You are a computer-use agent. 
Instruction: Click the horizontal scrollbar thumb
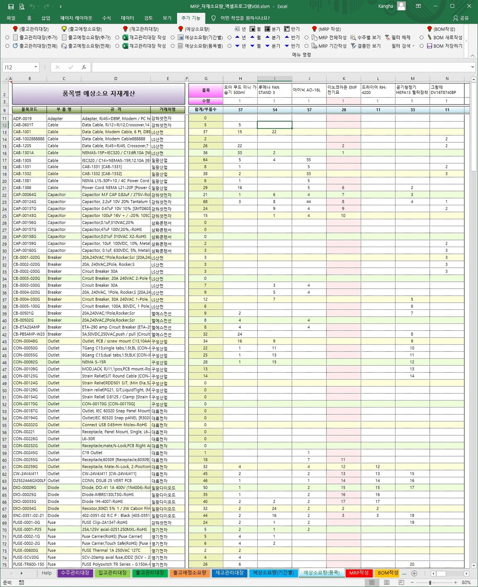click(x=441, y=574)
